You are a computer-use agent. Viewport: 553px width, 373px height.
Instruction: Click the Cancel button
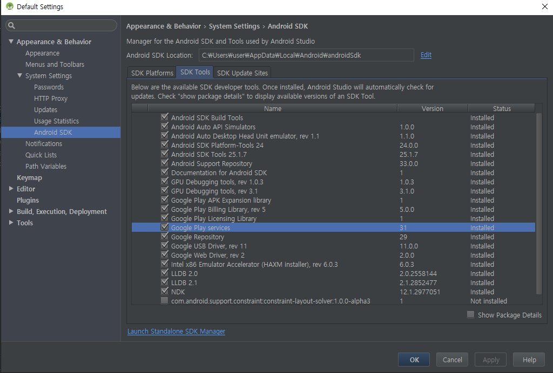point(452,360)
